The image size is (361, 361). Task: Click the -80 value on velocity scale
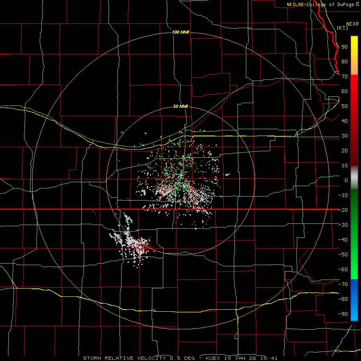pyautogui.click(x=343, y=299)
